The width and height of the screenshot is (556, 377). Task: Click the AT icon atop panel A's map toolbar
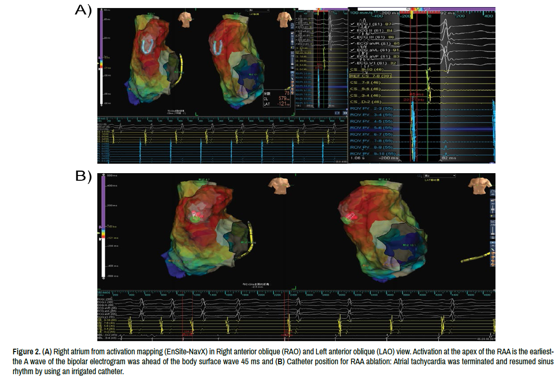pyautogui.click(x=292, y=26)
